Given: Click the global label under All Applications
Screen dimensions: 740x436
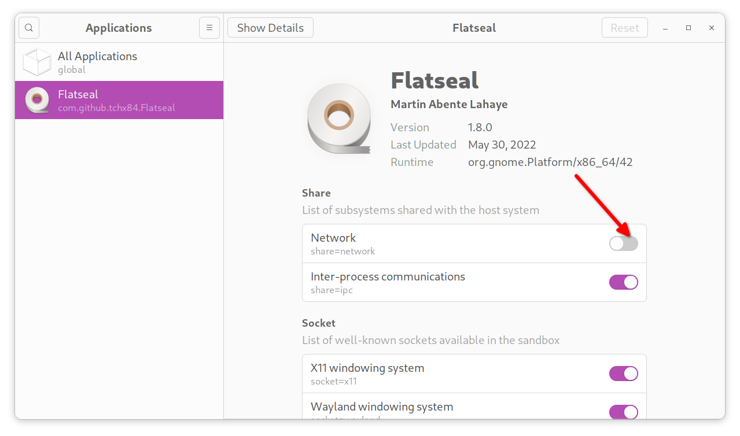Looking at the screenshot, I should coord(72,70).
